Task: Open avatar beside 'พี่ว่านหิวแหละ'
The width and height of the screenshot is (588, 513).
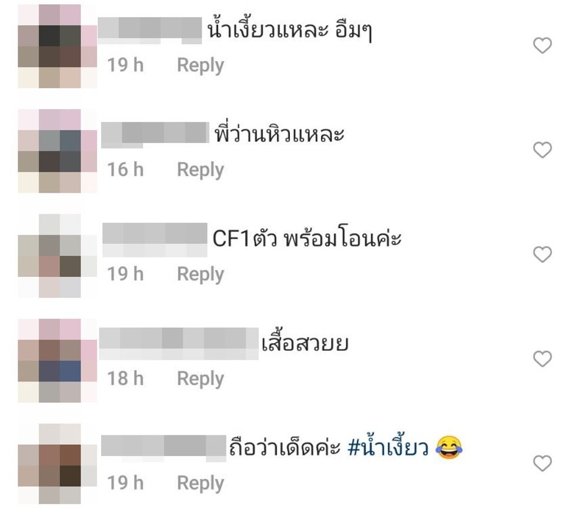Action: point(58,151)
